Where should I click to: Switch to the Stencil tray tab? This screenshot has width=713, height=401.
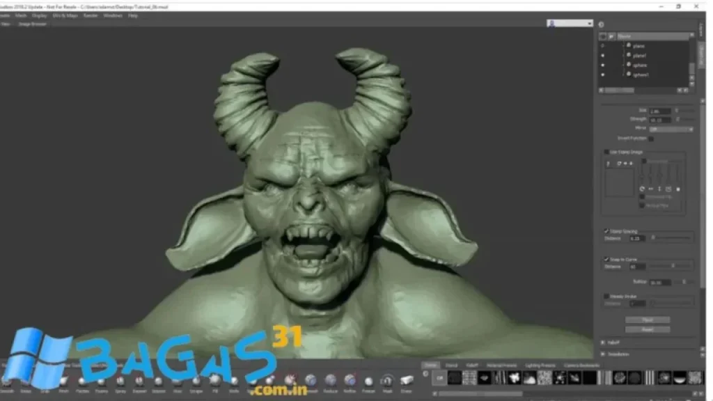tap(451, 365)
